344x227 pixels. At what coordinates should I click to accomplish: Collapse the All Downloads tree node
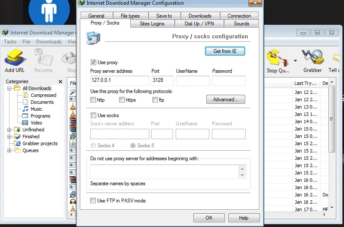[9, 88]
